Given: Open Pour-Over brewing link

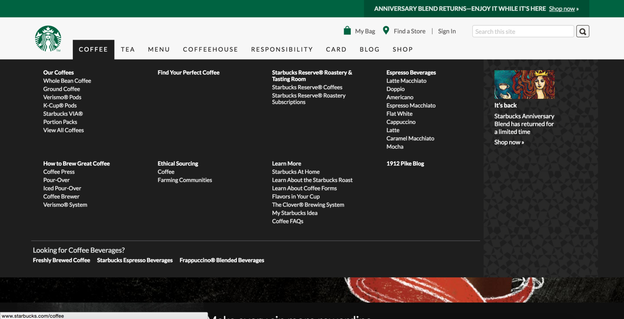Looking at the screenshot, I should pyautogui.click(x=57, y=180).
